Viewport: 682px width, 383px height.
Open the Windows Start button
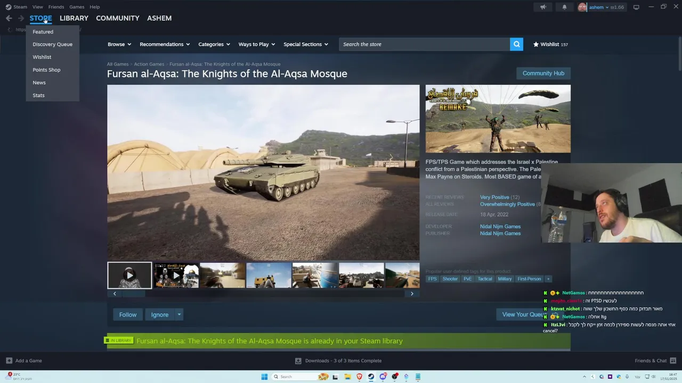[264, 377]
